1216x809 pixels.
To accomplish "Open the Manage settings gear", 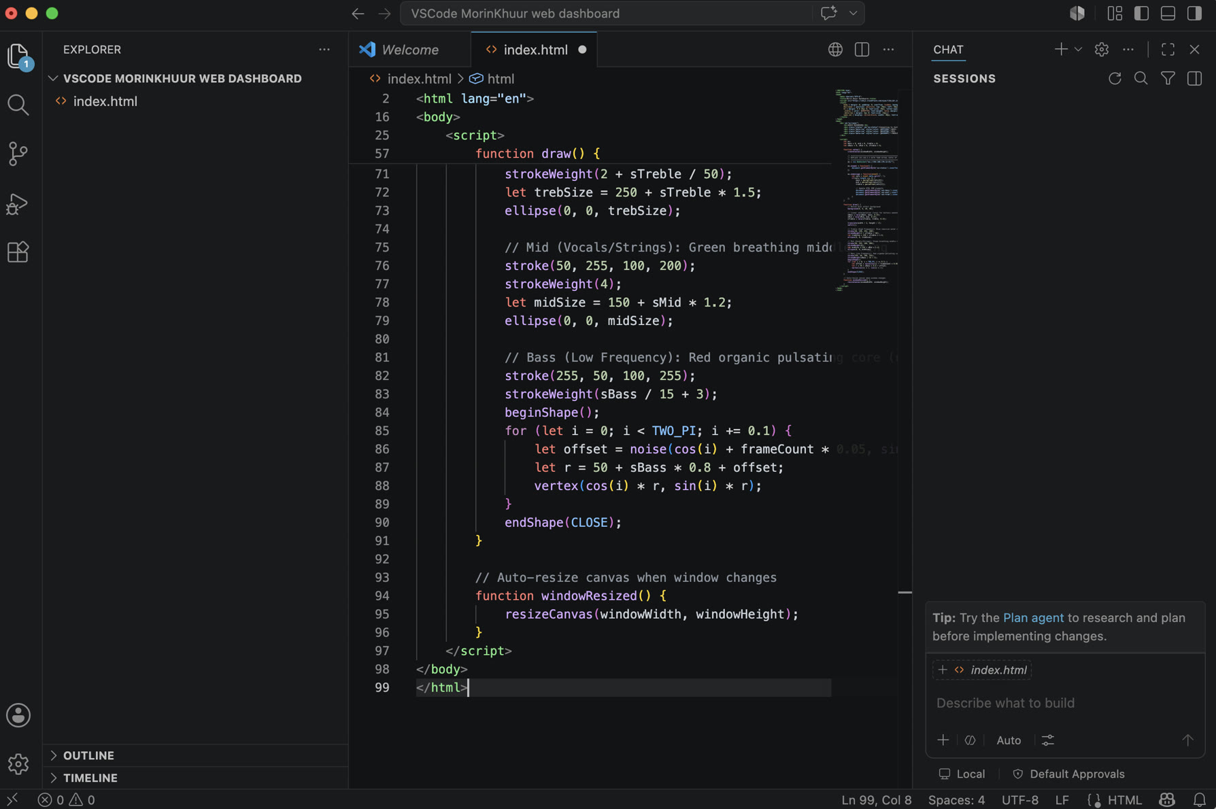I will (x=18, y=764).
